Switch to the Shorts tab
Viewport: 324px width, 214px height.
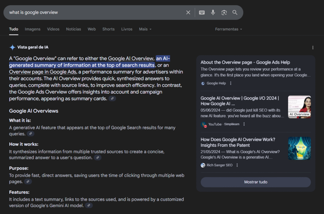[x=109, y=29]
